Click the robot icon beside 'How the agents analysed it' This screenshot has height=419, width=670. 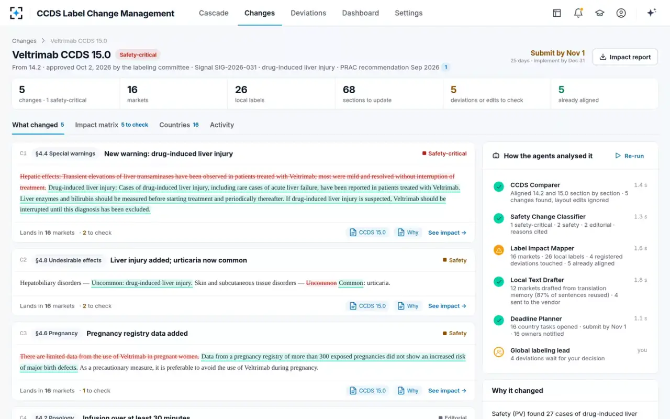(x=496, y=156)
